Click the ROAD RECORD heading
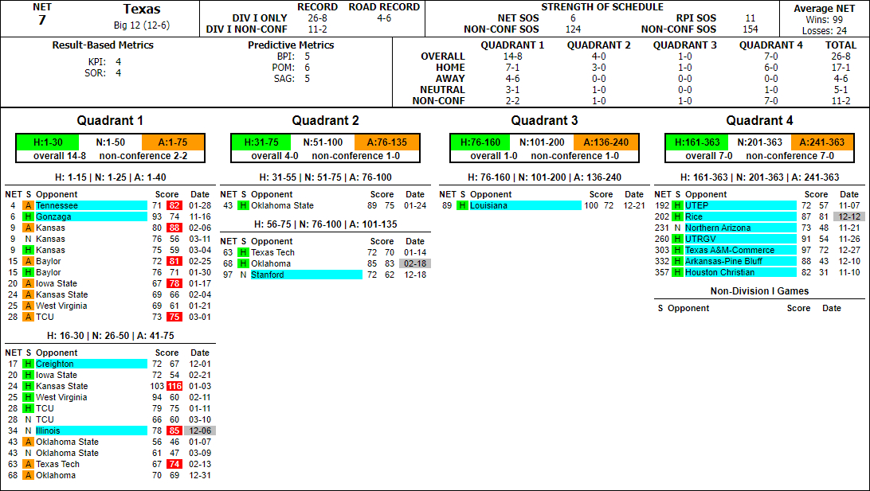The width and height of the screenshot is (870, 491). 384,7
